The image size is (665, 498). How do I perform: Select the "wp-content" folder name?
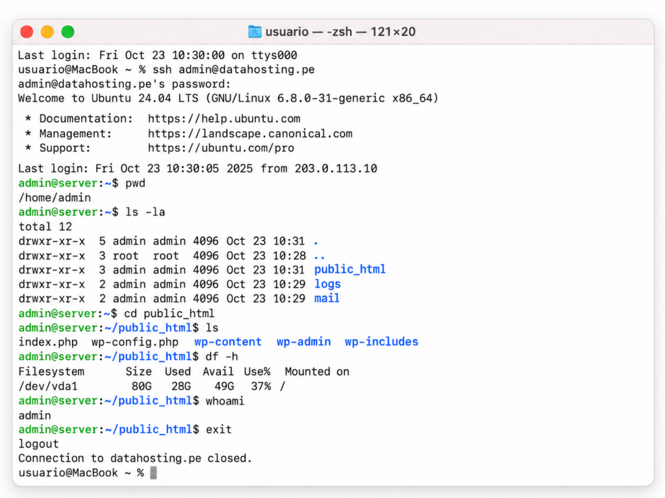(x=228, y=342)
